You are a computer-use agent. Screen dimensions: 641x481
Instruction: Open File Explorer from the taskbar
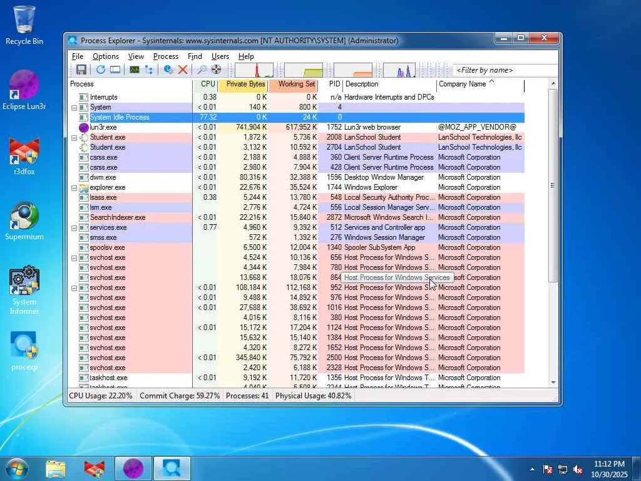(56, 468)
